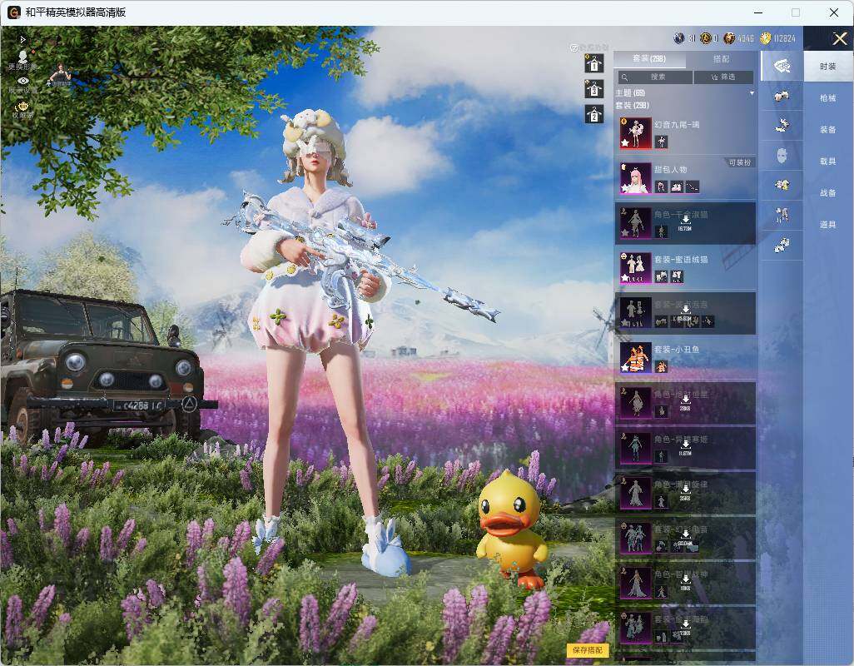
Task: Open the 时装 fashion category
Action: click(828, 67)
